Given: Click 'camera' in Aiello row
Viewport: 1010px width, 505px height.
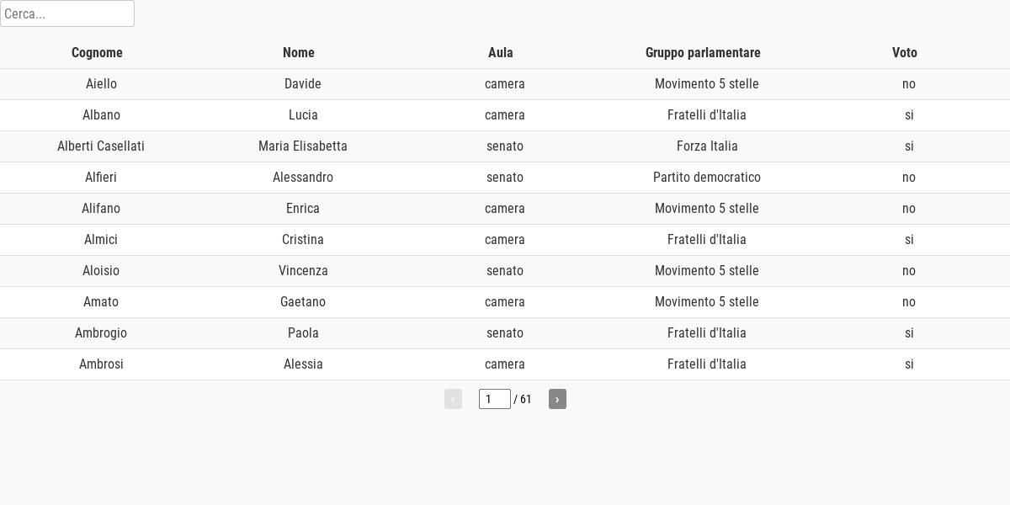Looking at the screenshot, I should click(x=505, y=84).
